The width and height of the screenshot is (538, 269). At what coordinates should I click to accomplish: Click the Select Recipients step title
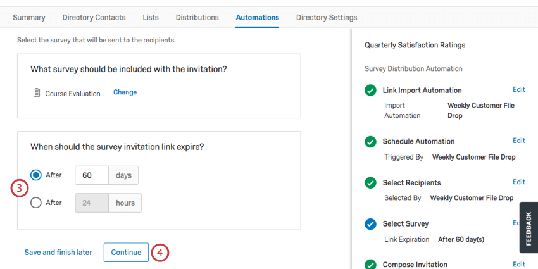412,183
